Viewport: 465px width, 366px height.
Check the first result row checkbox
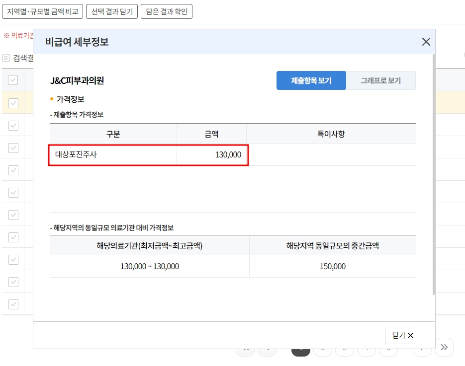coord(13,103)
